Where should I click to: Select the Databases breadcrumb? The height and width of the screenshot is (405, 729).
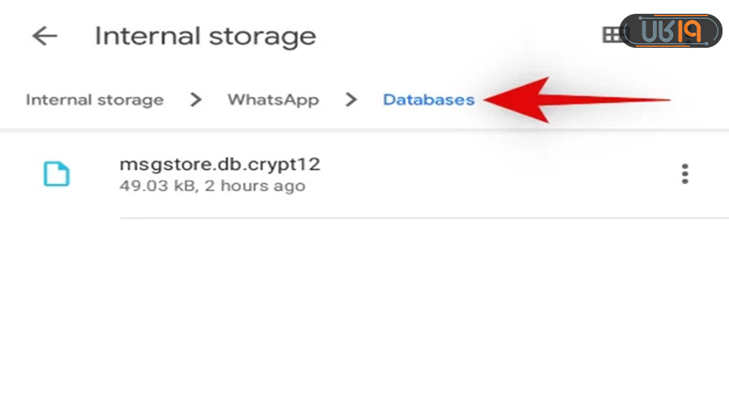428,100
